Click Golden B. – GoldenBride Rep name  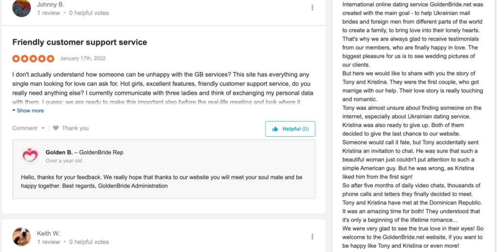pyautogui.click(x=84, y=152)
